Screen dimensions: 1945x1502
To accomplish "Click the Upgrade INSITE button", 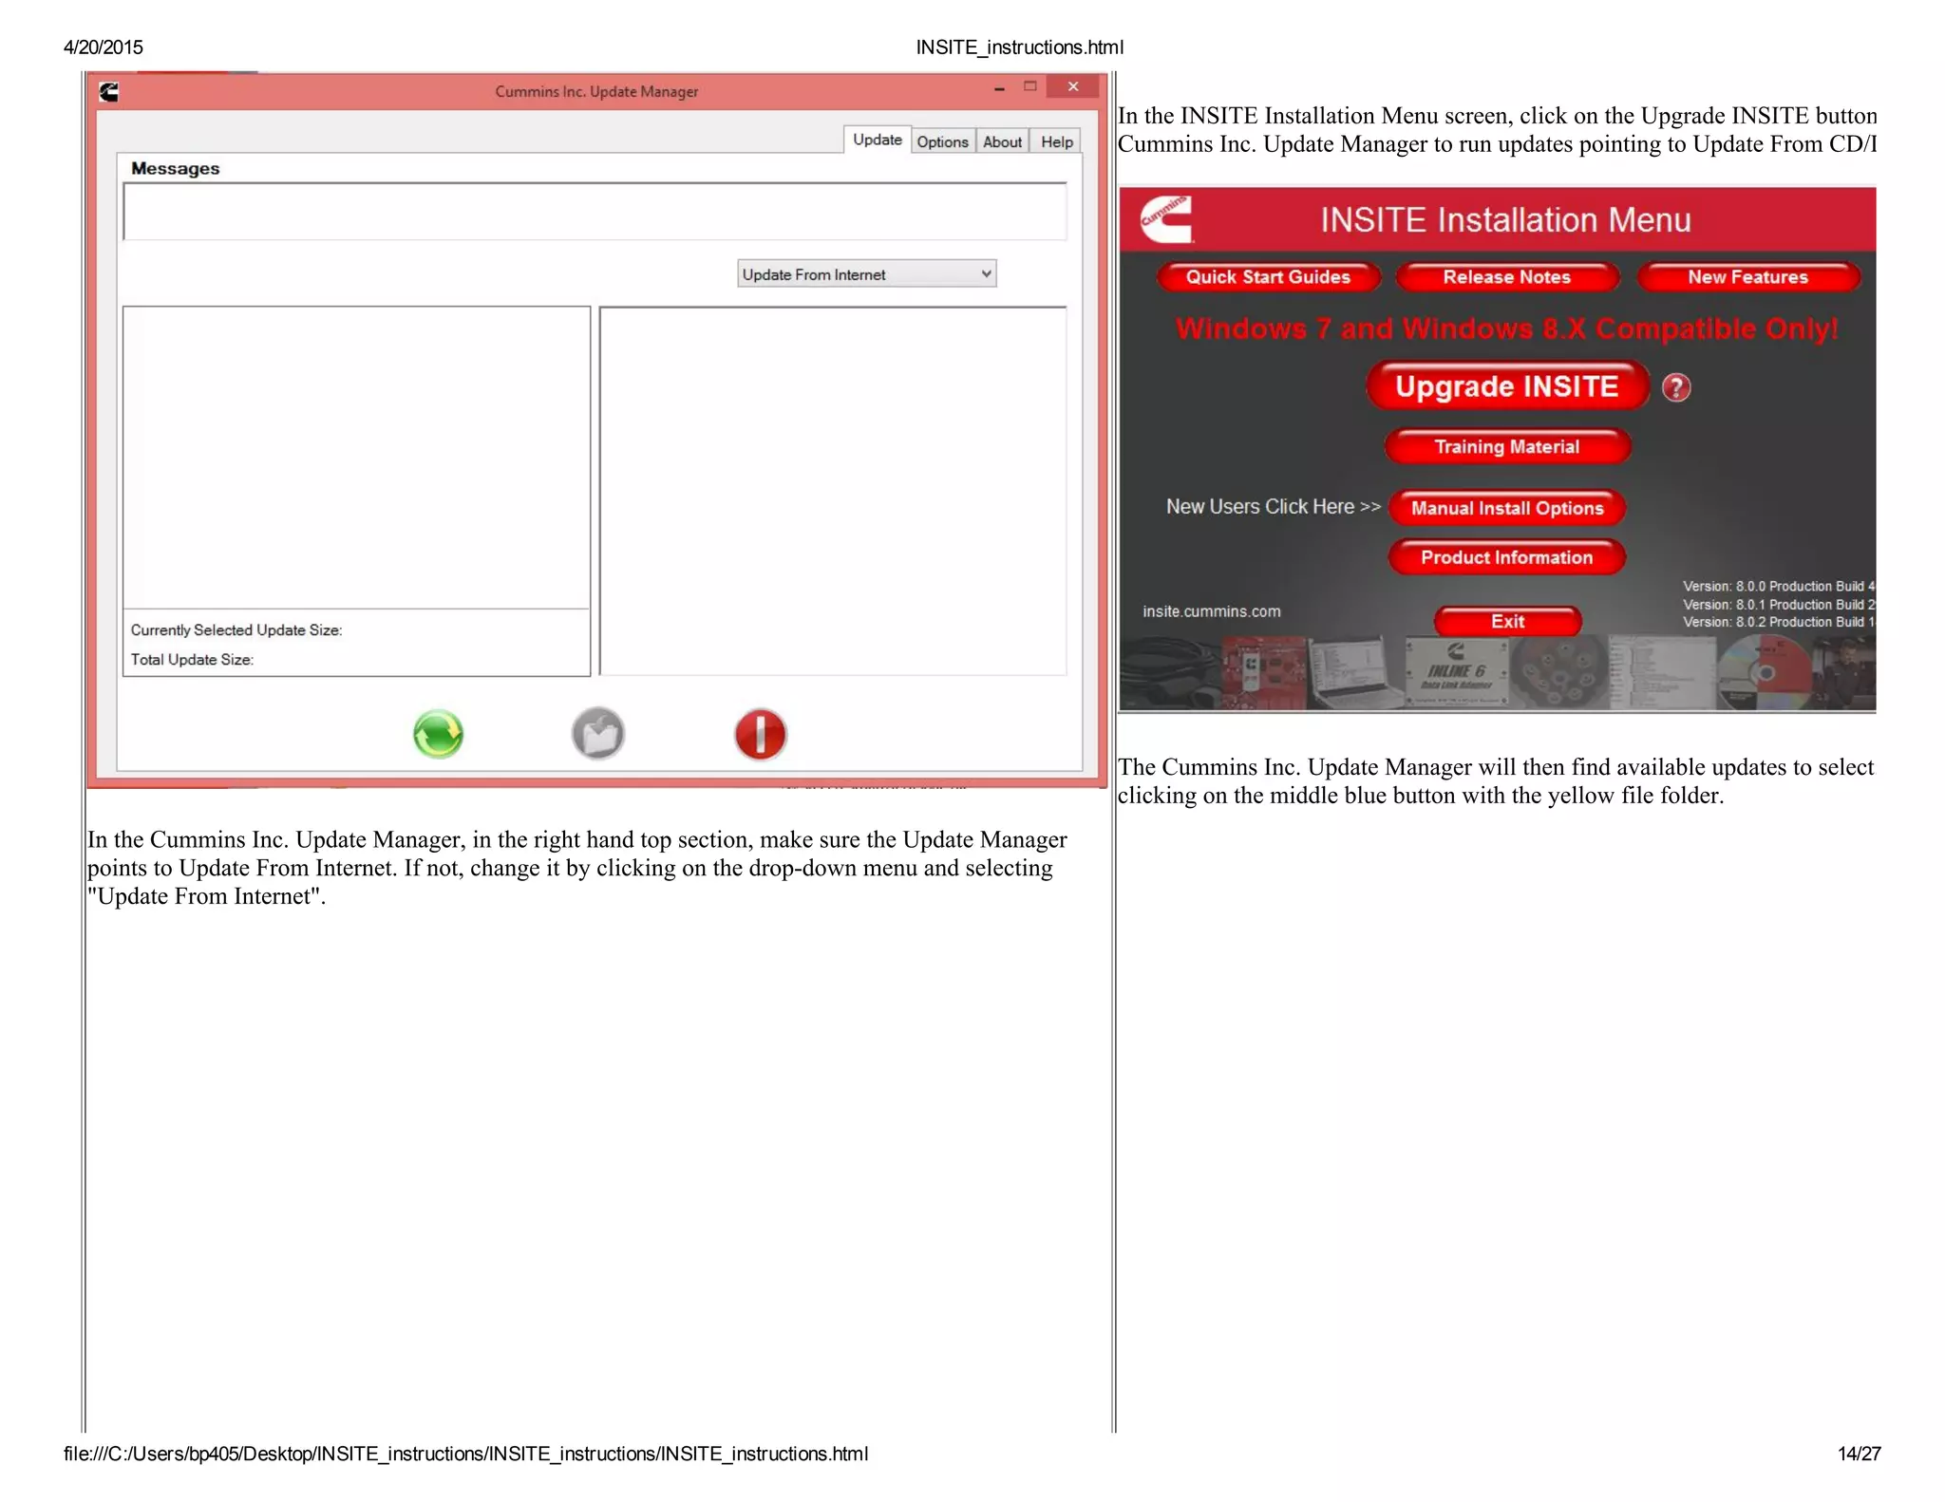I will click(x=1506, y=386).
